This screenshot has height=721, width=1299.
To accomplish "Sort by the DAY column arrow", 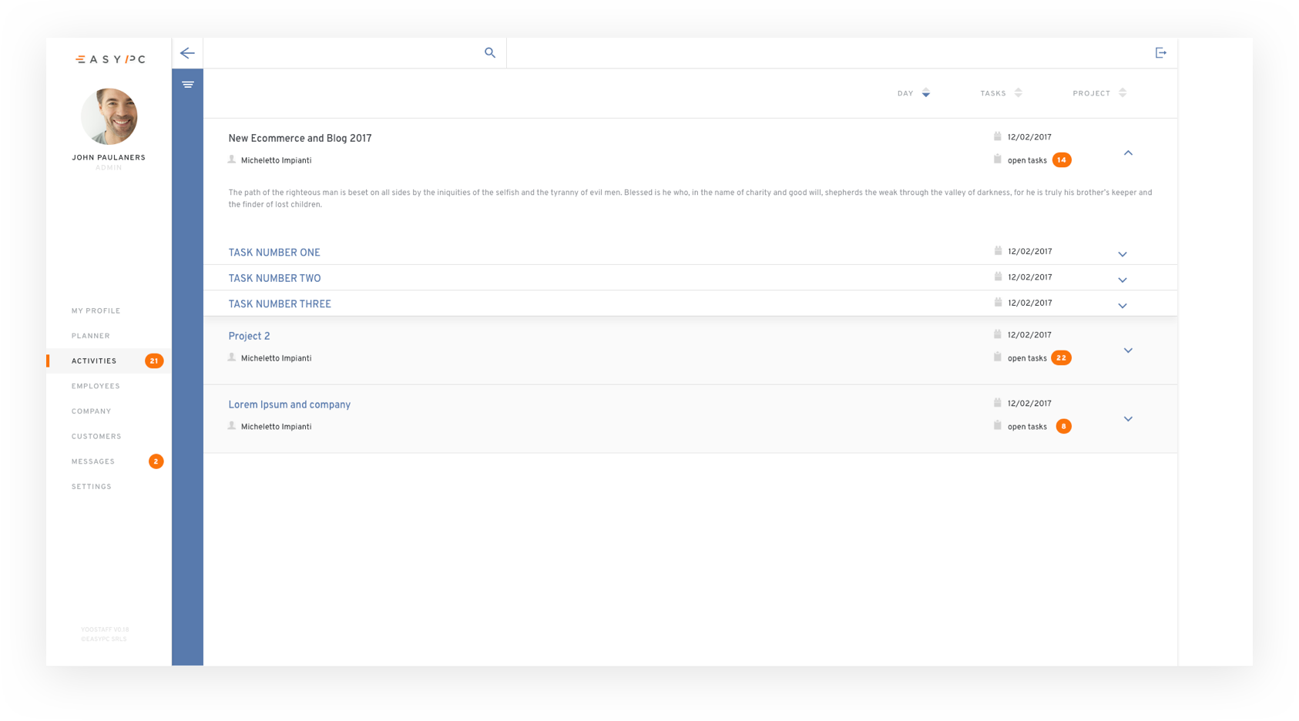I will click(926, 93).
